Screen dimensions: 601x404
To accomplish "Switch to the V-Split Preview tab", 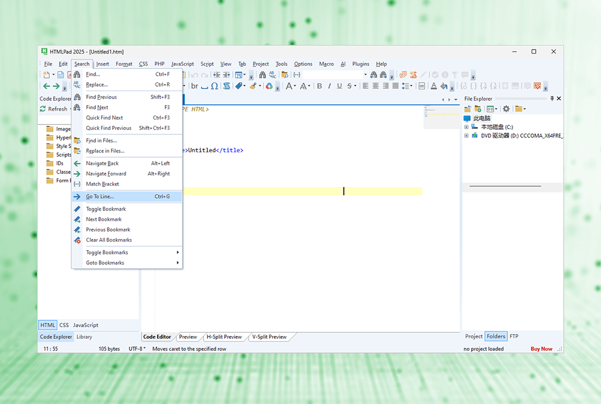I will [269, 337].
